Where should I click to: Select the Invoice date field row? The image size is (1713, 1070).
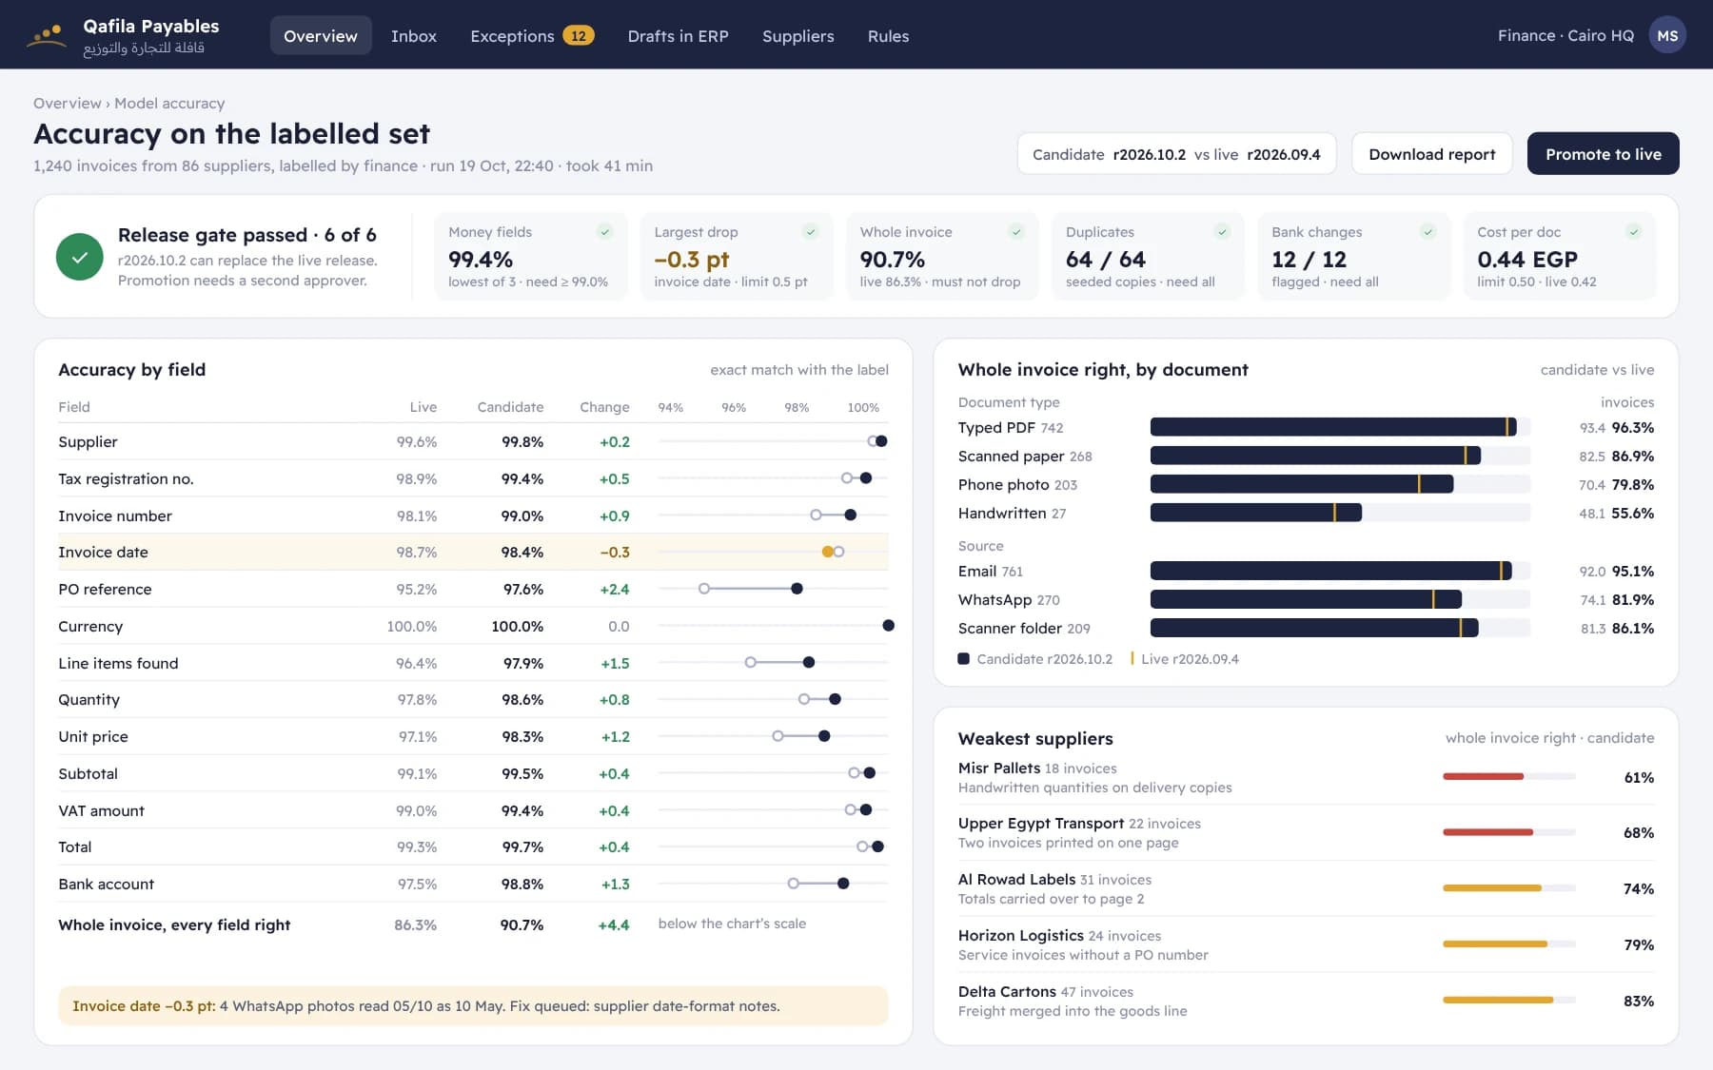473,552
